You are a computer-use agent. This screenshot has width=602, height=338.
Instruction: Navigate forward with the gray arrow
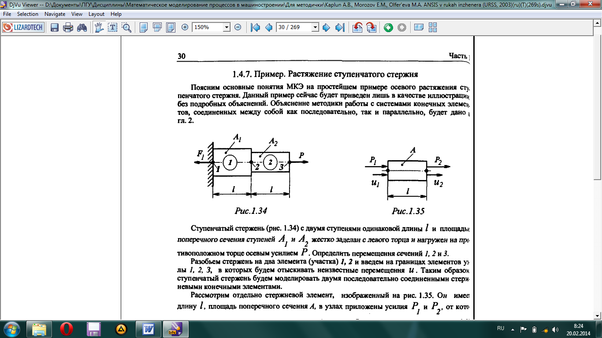[x=402, y=27]
